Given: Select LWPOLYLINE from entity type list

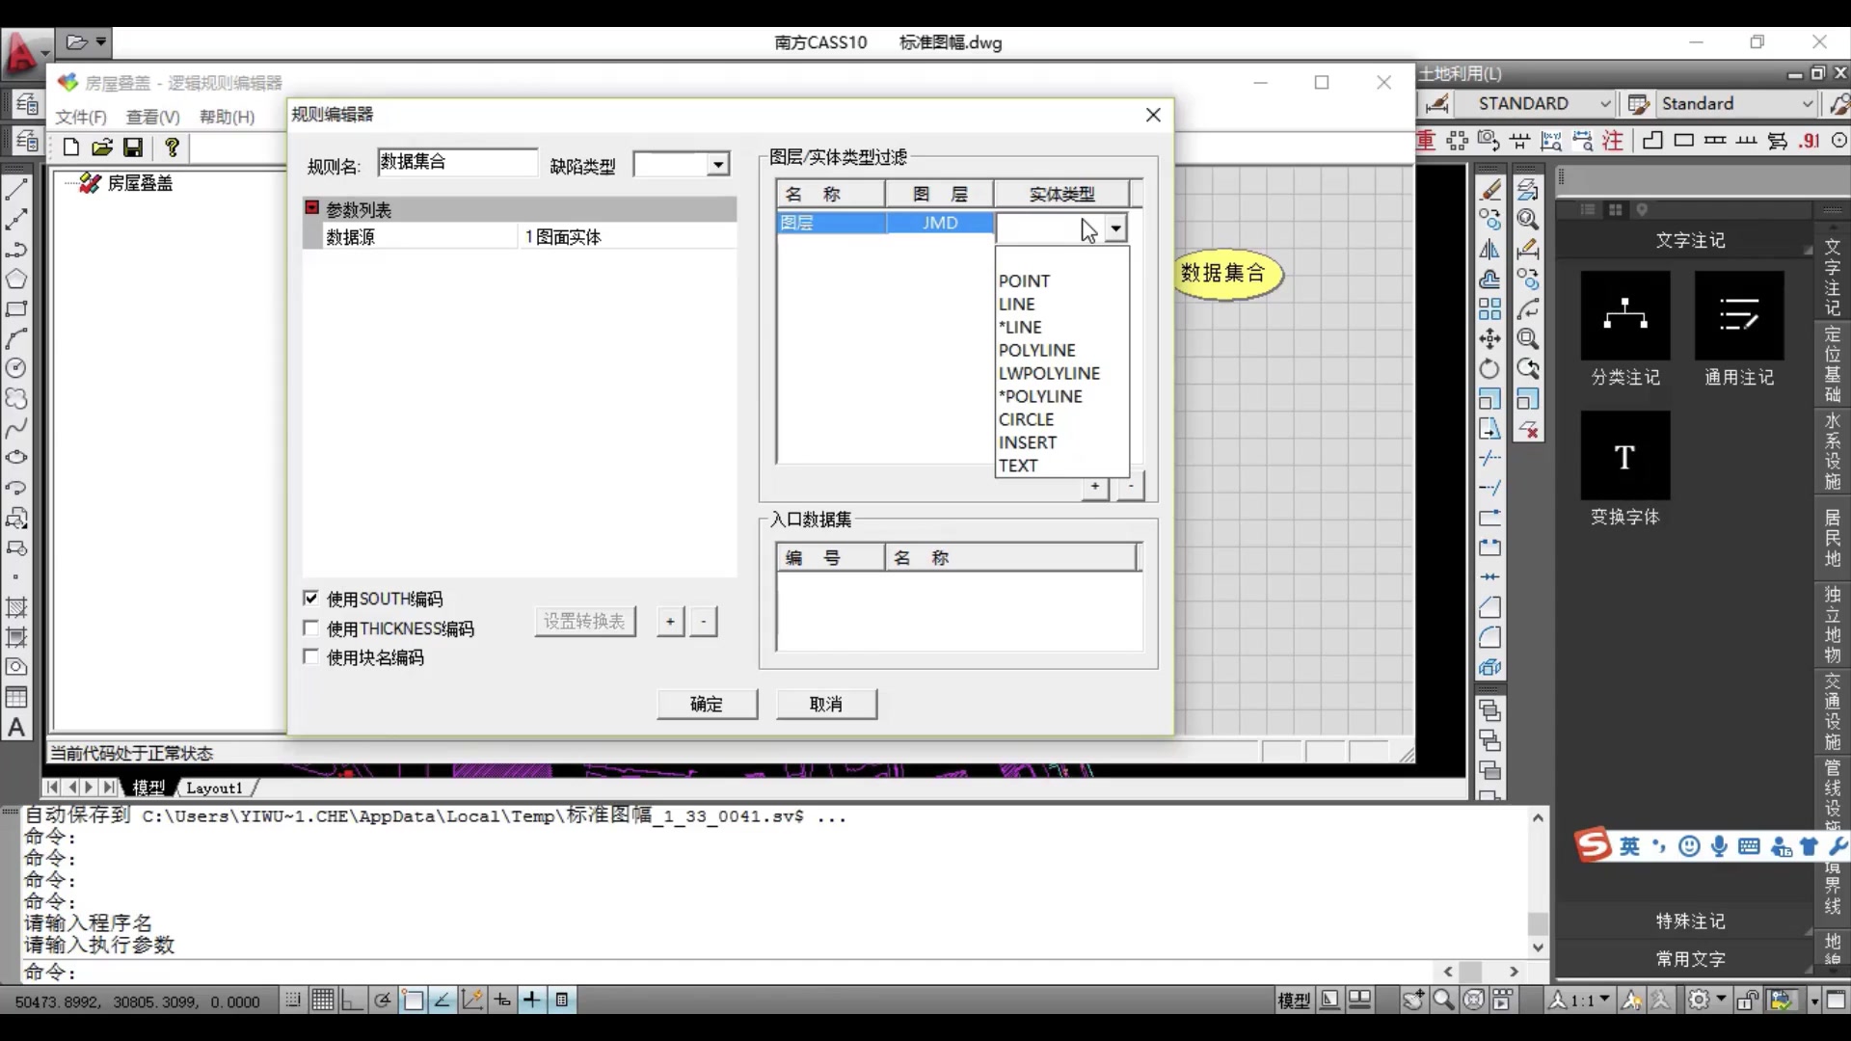Looking at the screenshot, I should [x=1049, y=373].
